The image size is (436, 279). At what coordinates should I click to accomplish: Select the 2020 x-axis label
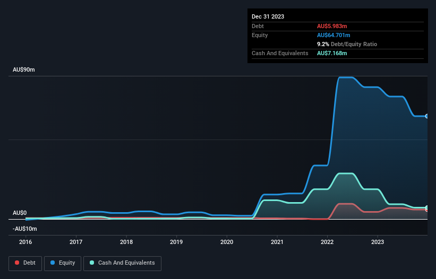pyautogui.click(x=227, y=242)
